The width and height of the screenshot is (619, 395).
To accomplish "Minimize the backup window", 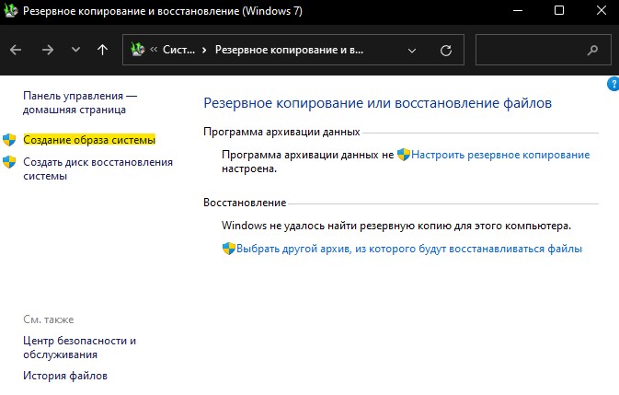I will [518, 11].
